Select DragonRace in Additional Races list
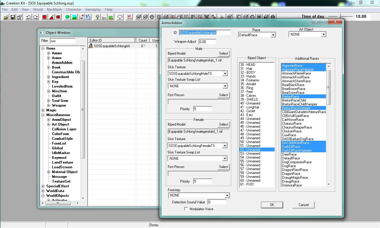 (x=303, y=174)
